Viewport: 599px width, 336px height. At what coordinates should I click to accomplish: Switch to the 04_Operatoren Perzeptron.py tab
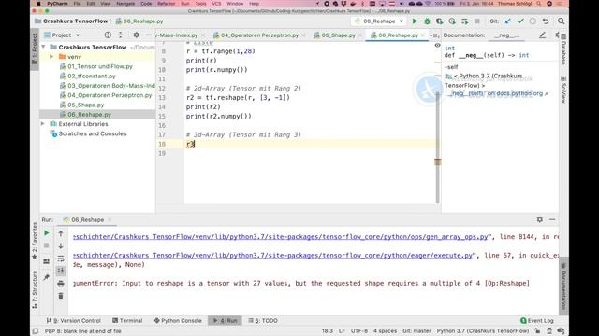(259, 35)
